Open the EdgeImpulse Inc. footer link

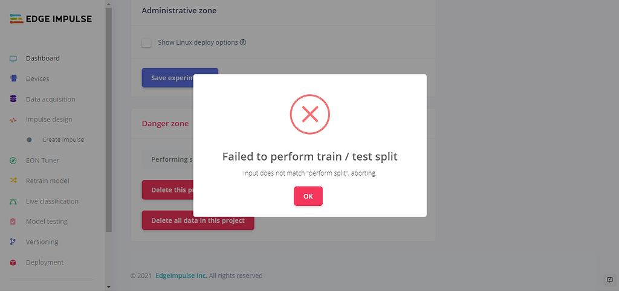[x=181, y=276]
